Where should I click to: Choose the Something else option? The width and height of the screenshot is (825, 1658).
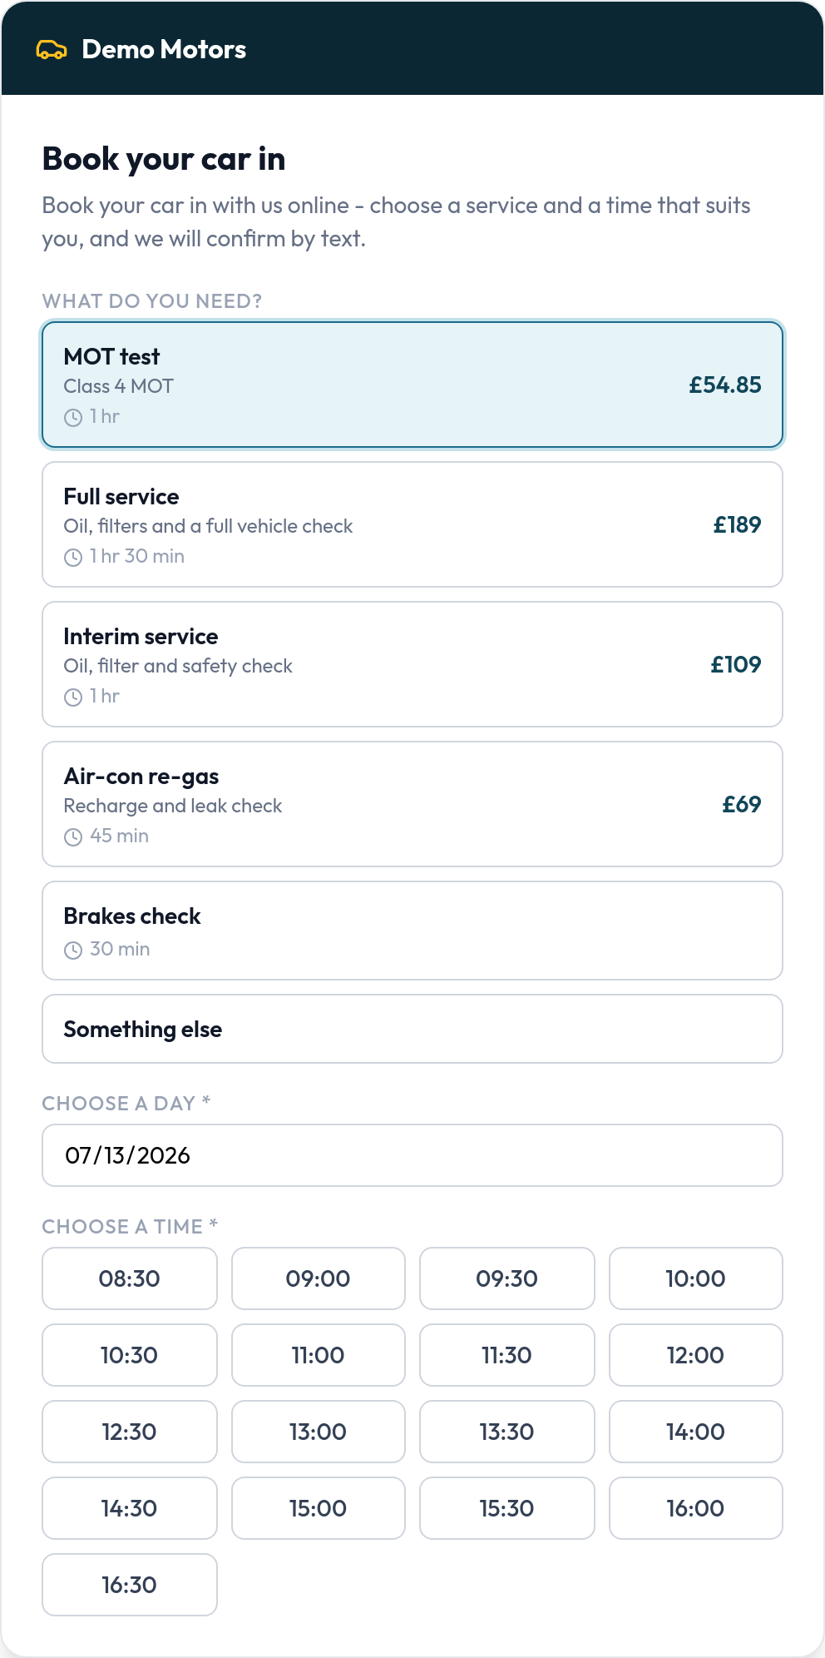pyautogui.click(x=412, y=1029)
